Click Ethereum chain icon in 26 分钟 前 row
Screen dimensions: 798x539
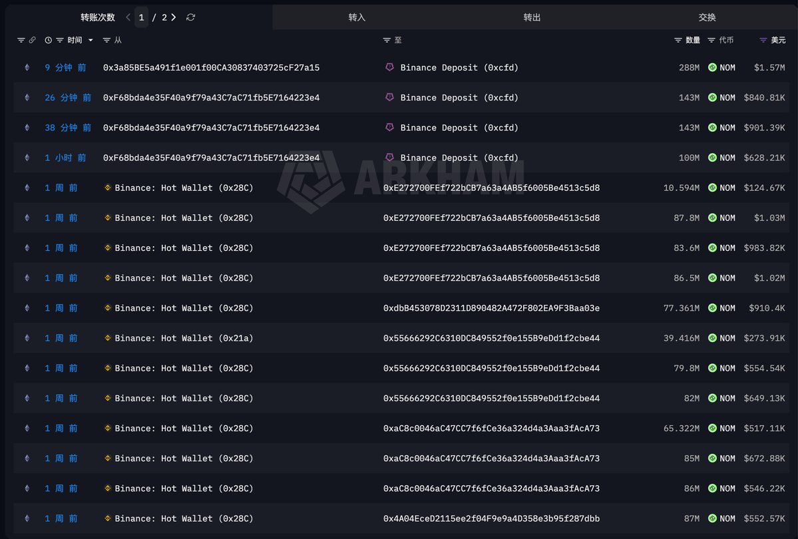pyautogui.click(x=27, y=97)
